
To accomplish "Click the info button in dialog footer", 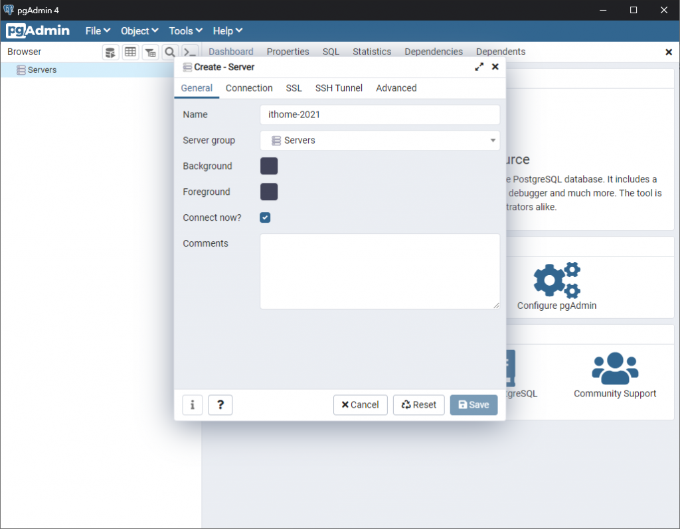I will [193, 405].
